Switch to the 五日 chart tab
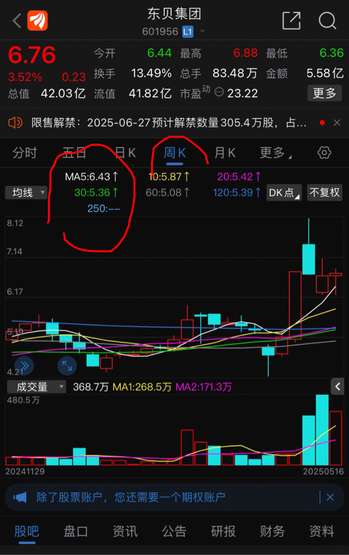The height and width of the screenshot is (555, 349). coord(74,153)
